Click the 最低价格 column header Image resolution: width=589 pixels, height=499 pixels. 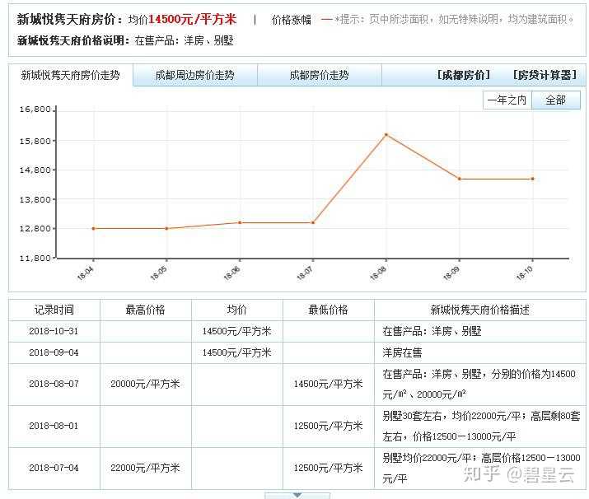click(328, 310)
